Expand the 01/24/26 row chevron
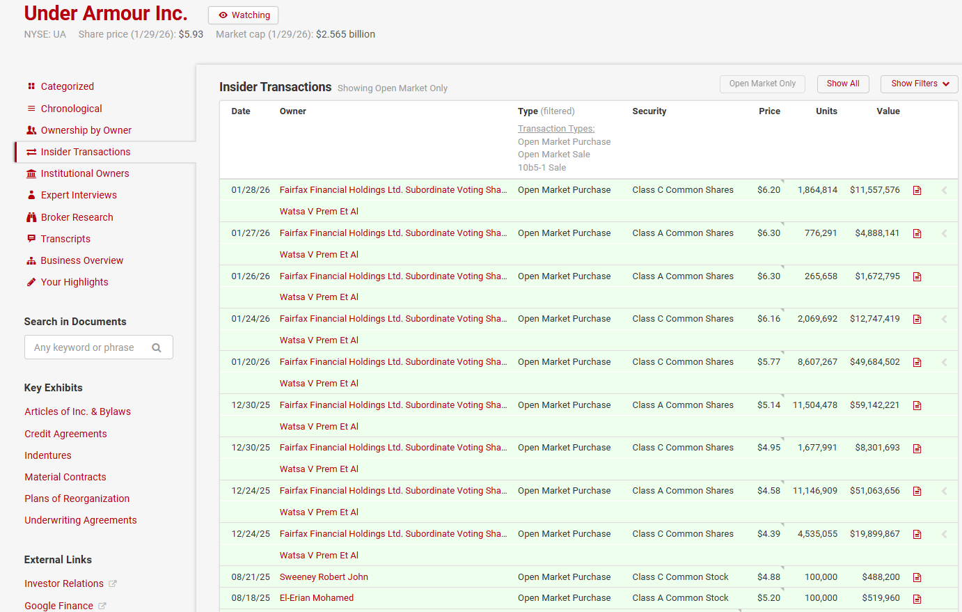The height and width of the screenshot is (612, 962). pyautogui.click(x=945, y=319)
